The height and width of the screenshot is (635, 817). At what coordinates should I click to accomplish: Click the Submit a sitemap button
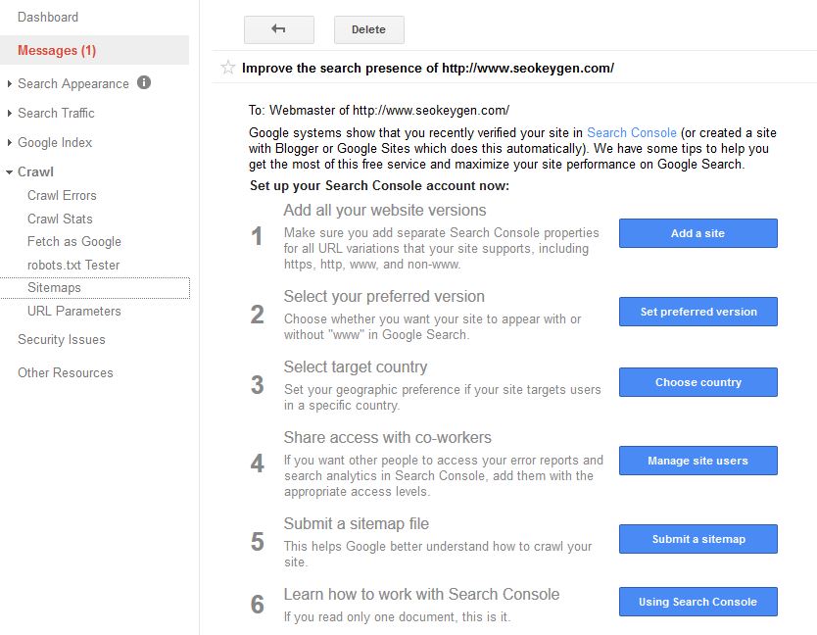tap(698, 539)
